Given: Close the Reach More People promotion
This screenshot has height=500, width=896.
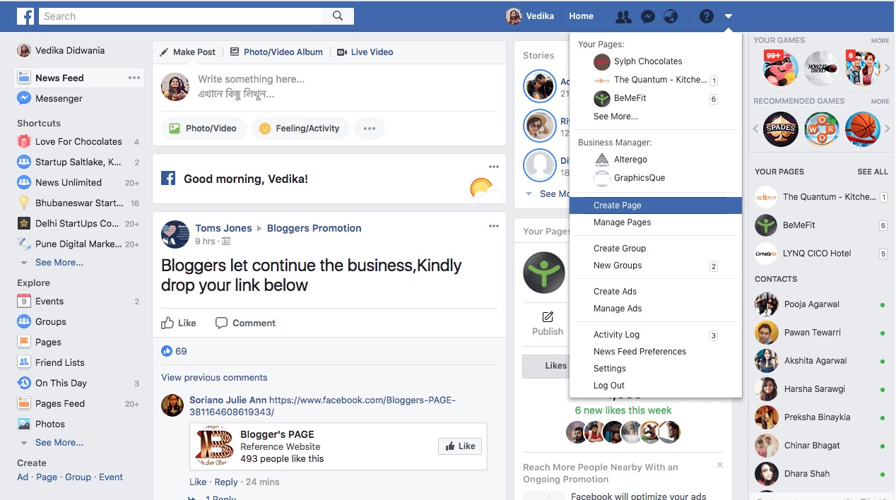Looking at the screenshot, I should (x=720, y=465).
